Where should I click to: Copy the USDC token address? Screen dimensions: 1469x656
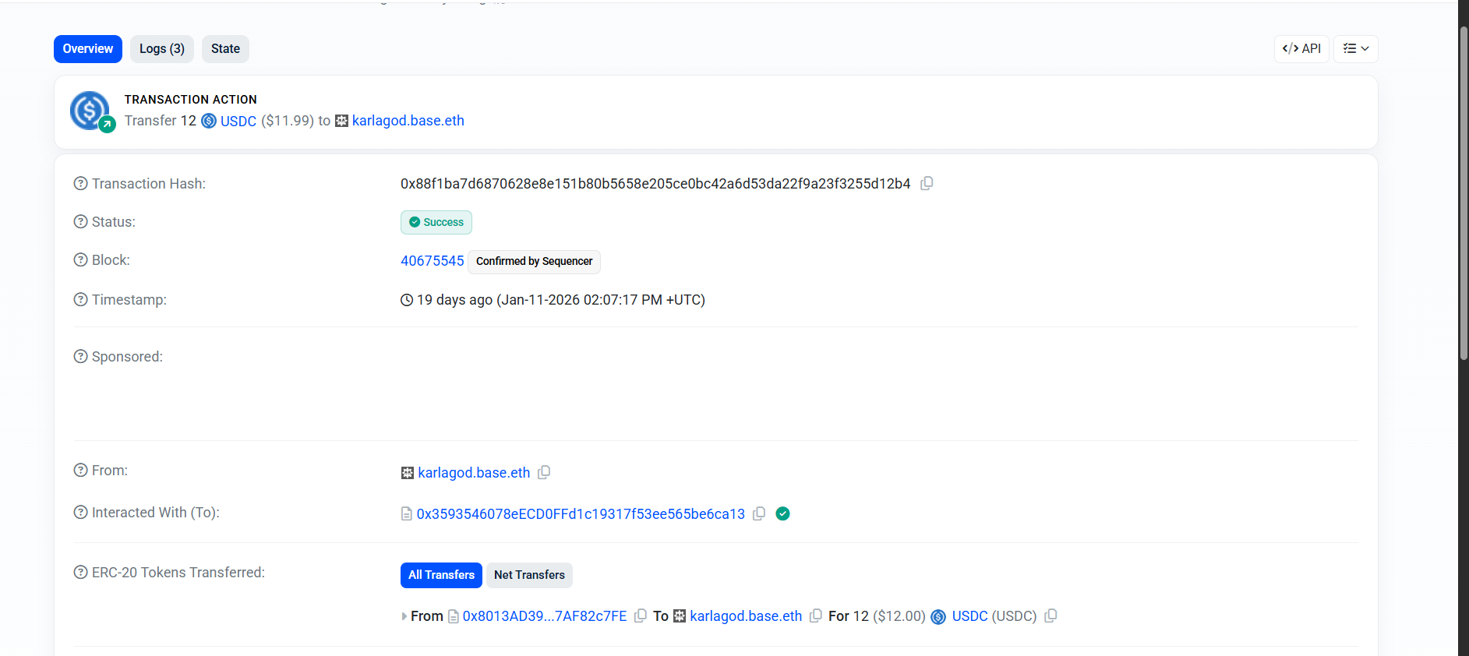[x=1051, y=615]
